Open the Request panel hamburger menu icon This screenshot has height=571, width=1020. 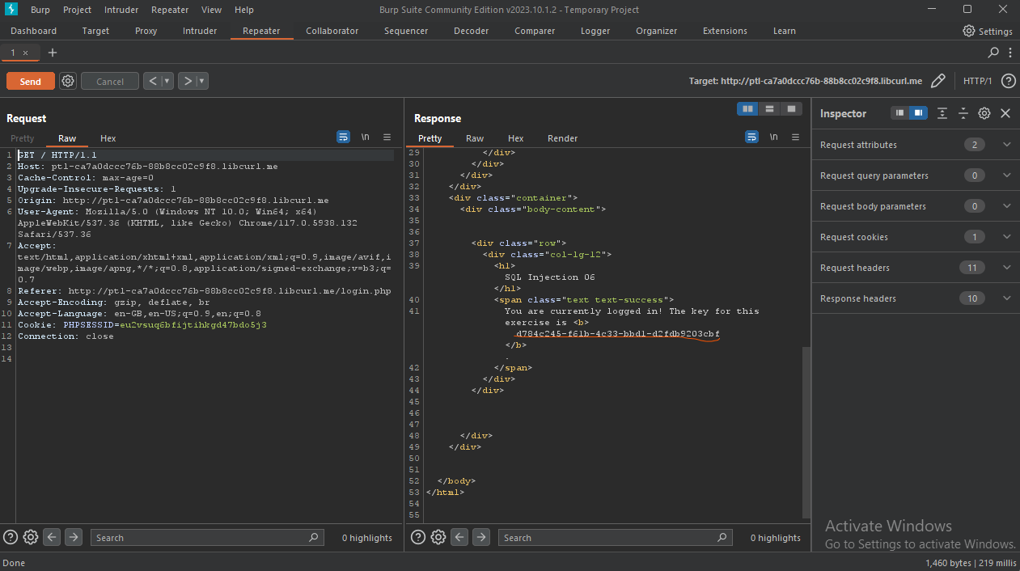387,137
